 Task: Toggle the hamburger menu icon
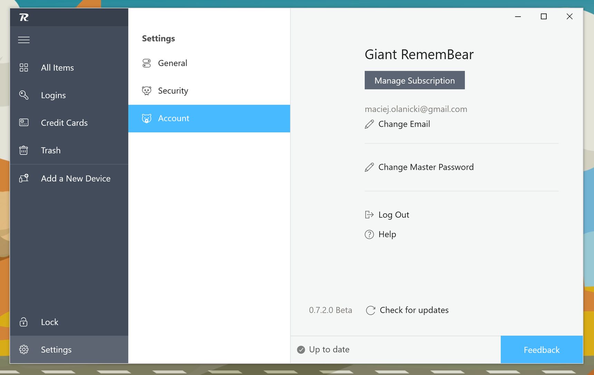pos(24,40)
